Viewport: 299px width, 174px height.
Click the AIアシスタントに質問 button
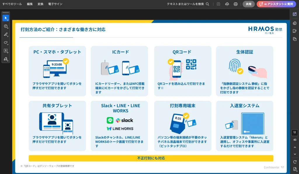coord(276,4)
